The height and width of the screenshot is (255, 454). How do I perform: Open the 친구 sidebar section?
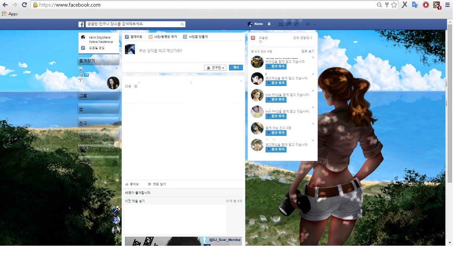pos(98,123)
